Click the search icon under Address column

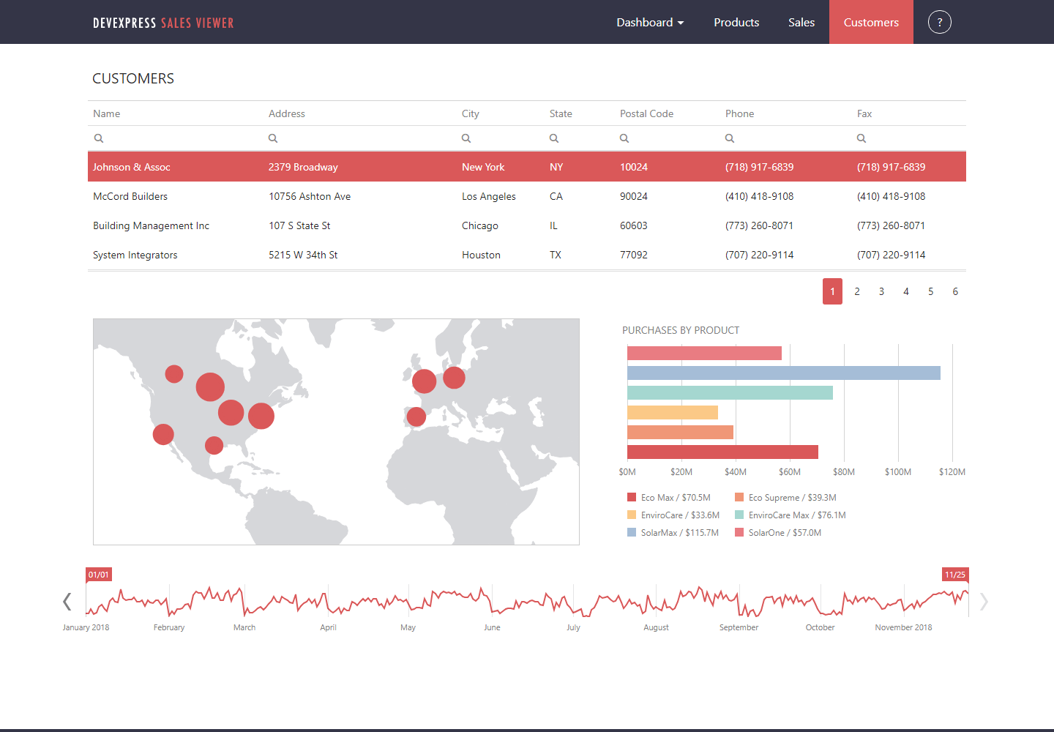click(x=273, y=138)
